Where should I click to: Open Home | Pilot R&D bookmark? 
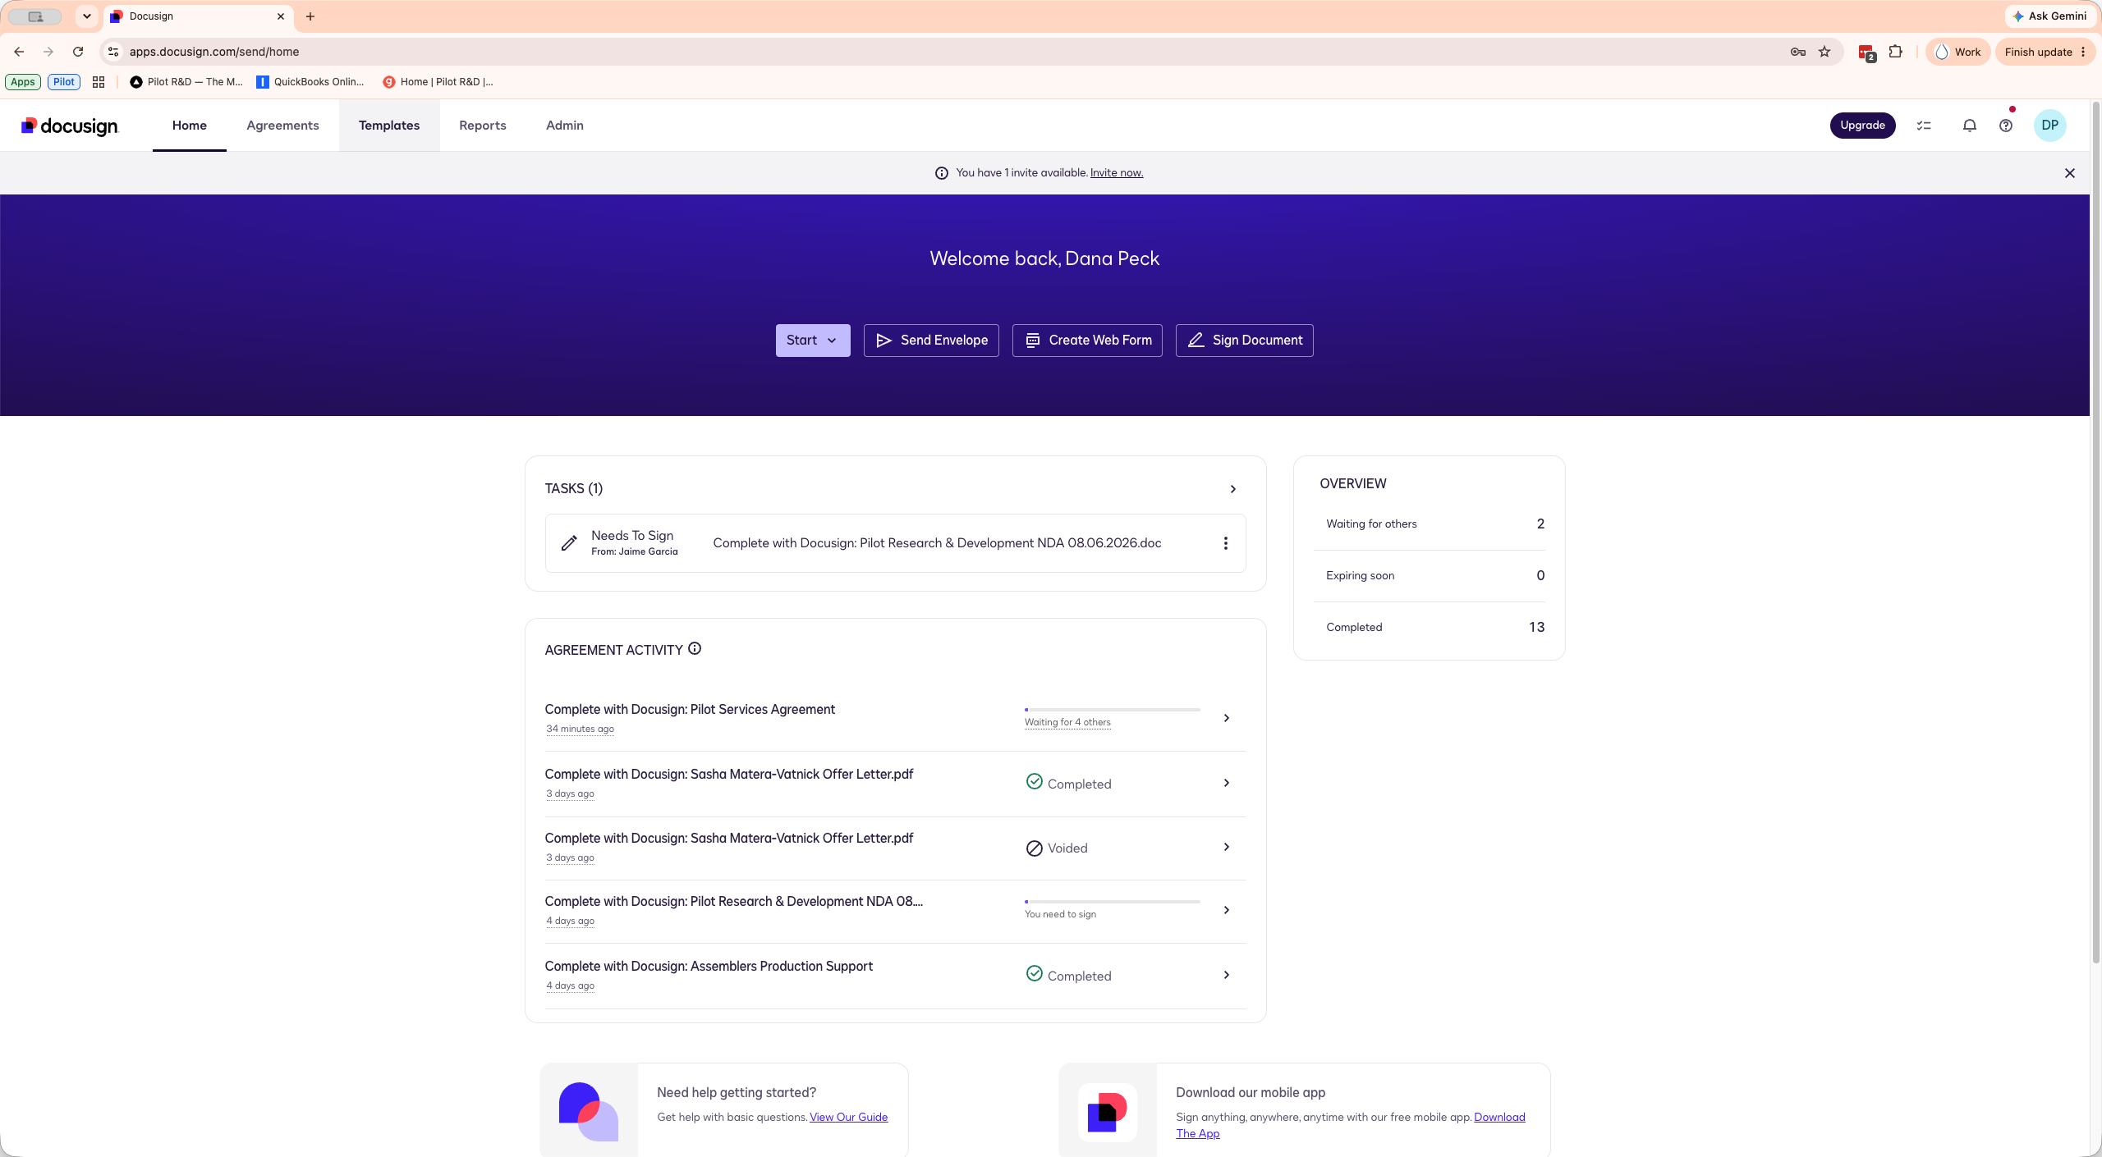(x=438, y=82)
